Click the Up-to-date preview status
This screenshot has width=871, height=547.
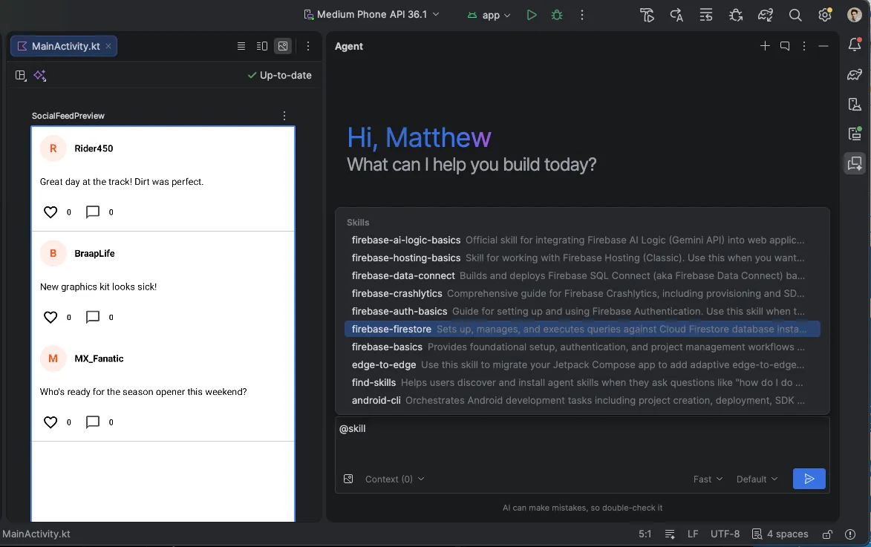click(279, 75)
